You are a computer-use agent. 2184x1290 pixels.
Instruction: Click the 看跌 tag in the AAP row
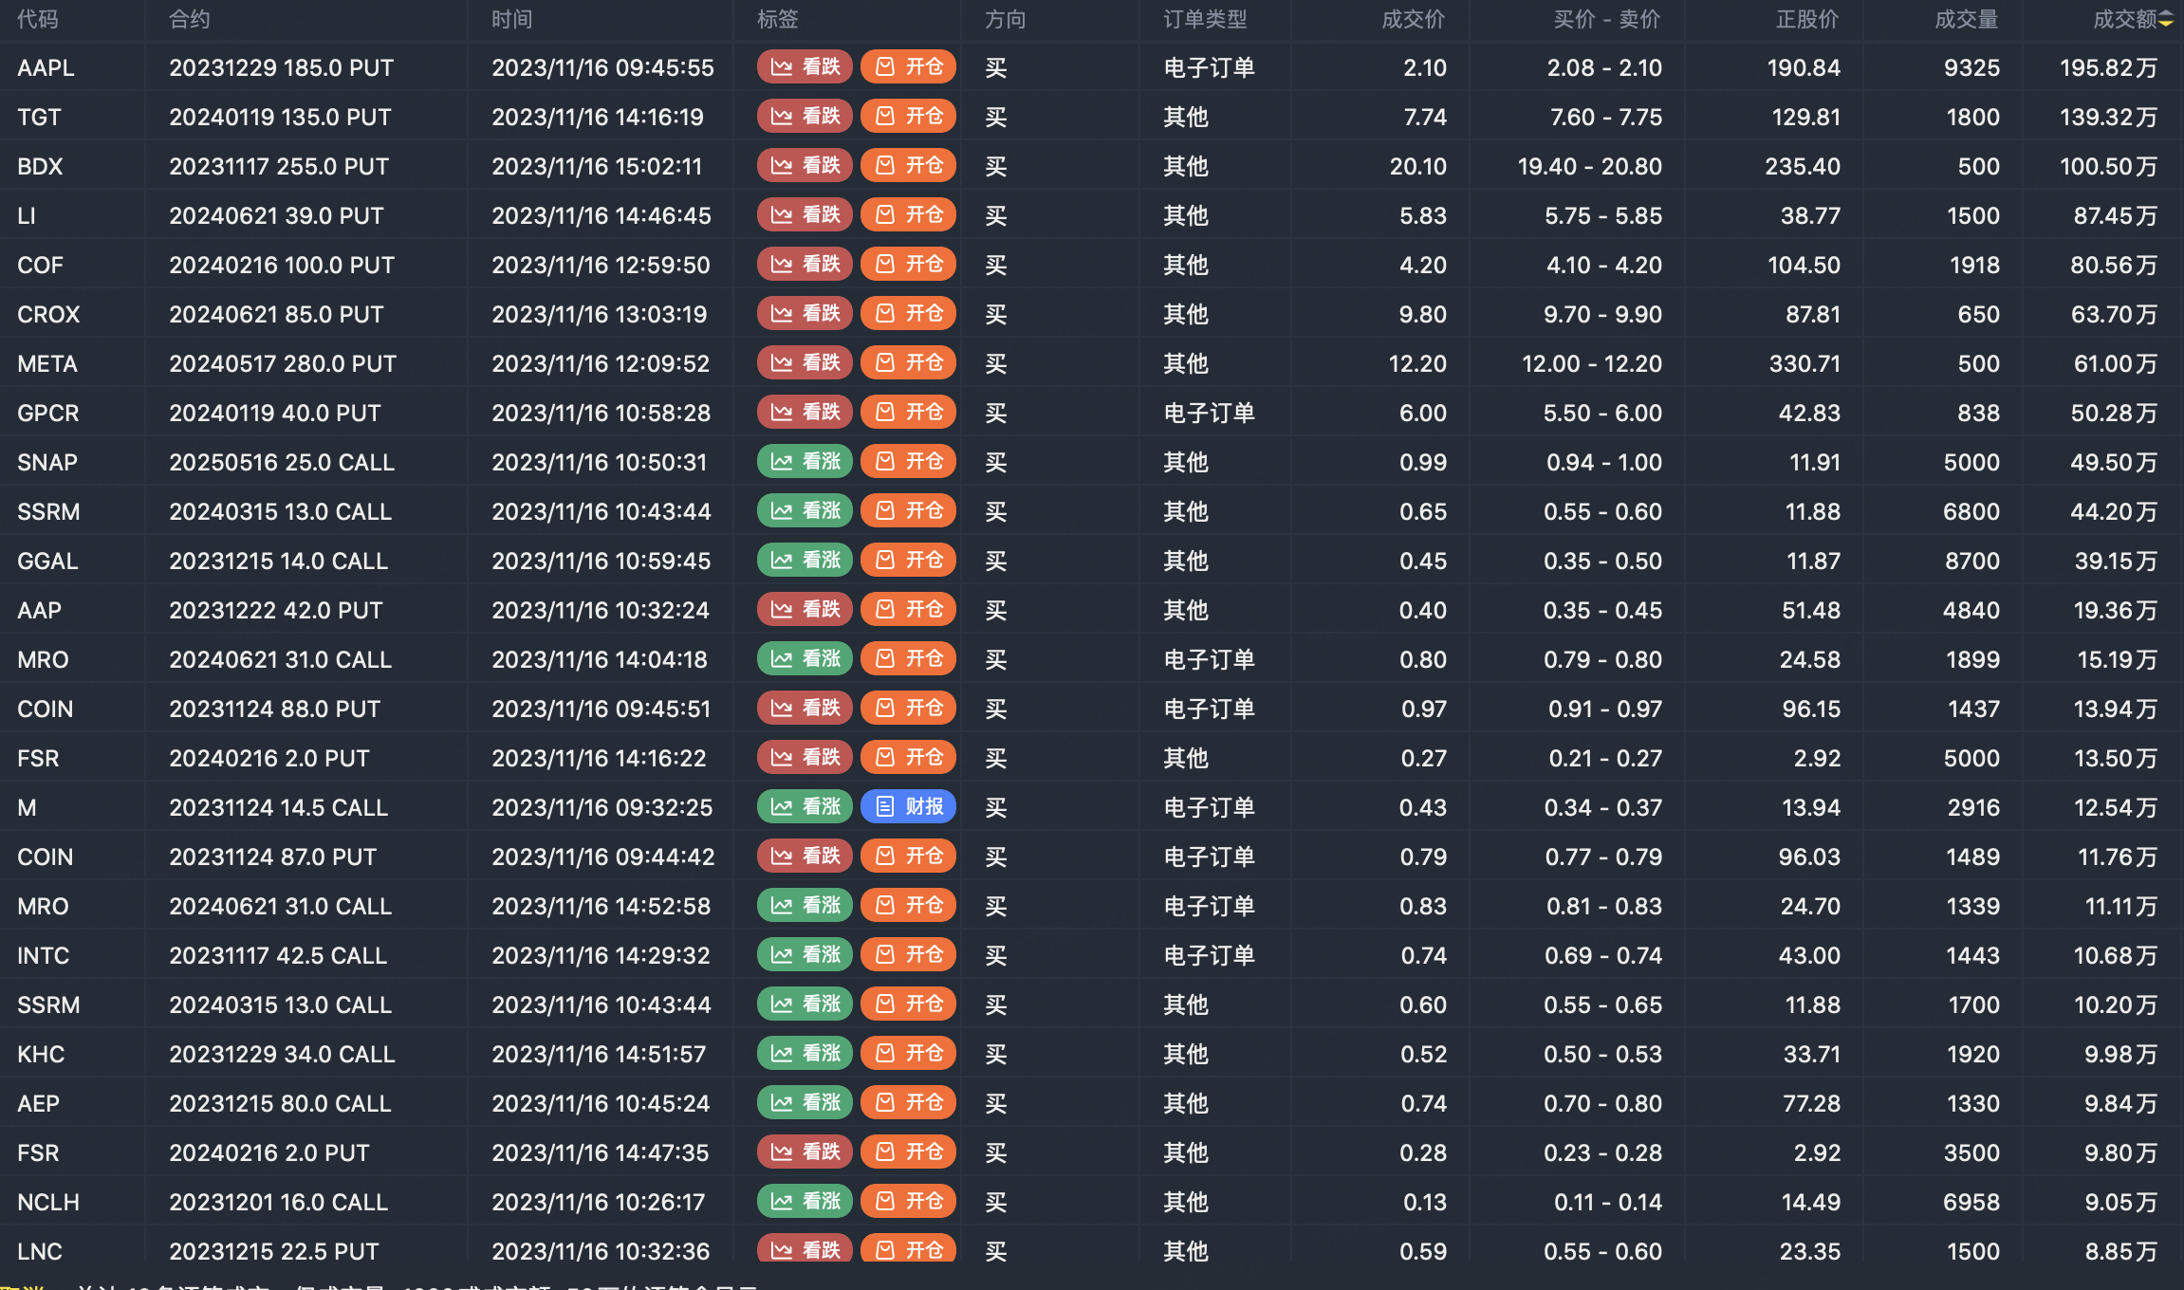tap(805, 609)
